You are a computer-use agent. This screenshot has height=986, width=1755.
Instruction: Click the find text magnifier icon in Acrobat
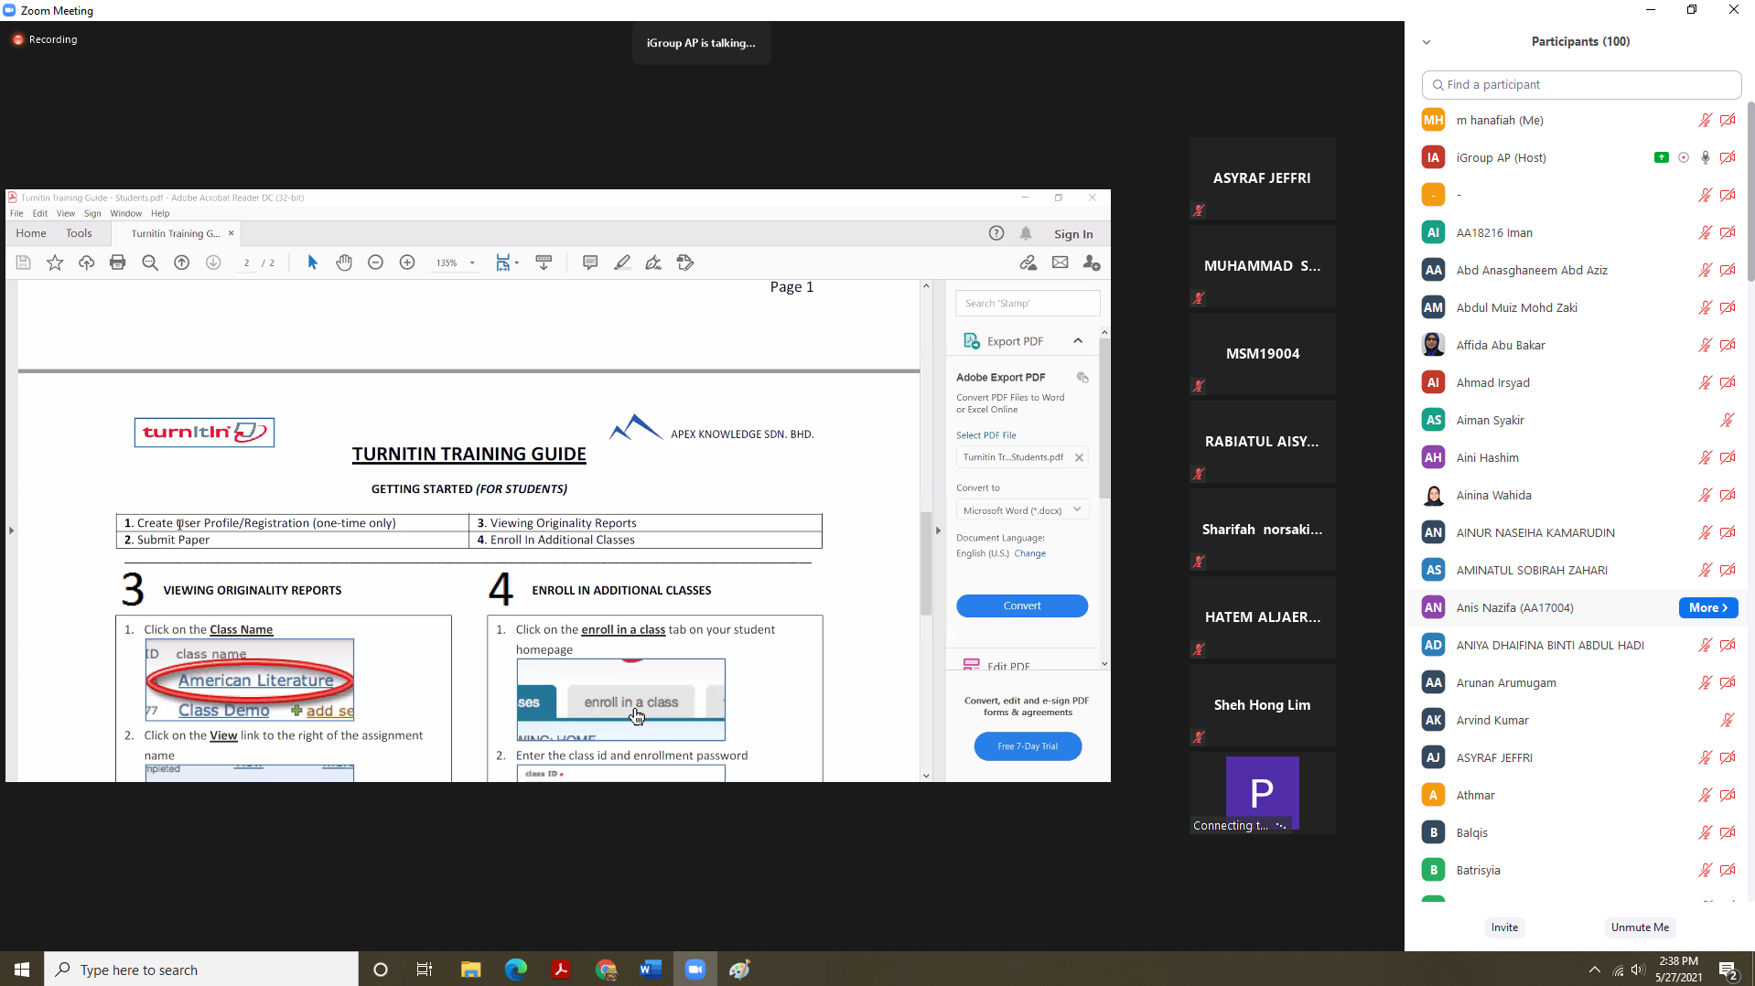(x=150, y=263)
